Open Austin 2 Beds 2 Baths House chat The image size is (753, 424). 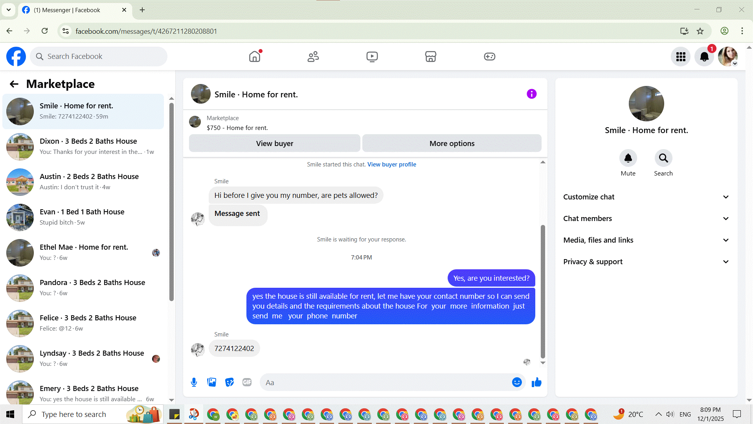point(83,182)
